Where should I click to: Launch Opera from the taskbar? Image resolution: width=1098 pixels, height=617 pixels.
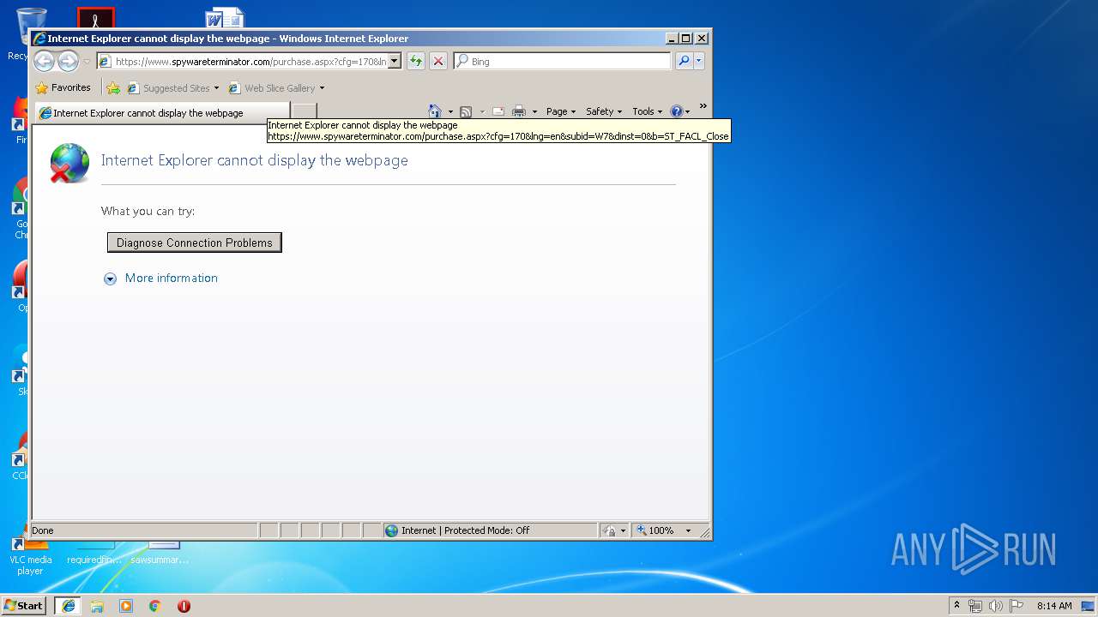[184, 606]
